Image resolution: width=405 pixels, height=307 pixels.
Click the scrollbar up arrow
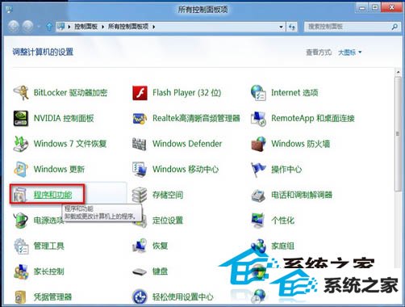coord(398,72)
